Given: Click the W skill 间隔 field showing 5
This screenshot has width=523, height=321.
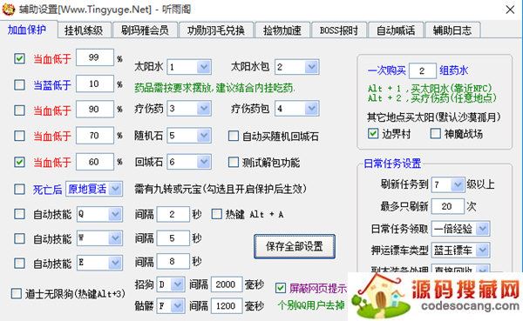Looking at the screenshot, I should coord(173,238).
